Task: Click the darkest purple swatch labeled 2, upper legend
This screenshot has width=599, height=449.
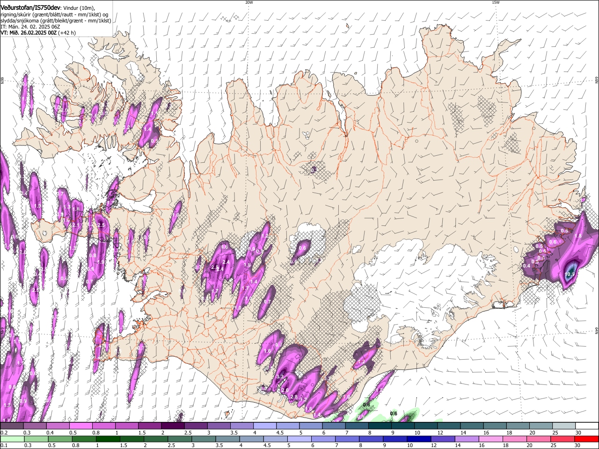Action: [x=173, y=426]
